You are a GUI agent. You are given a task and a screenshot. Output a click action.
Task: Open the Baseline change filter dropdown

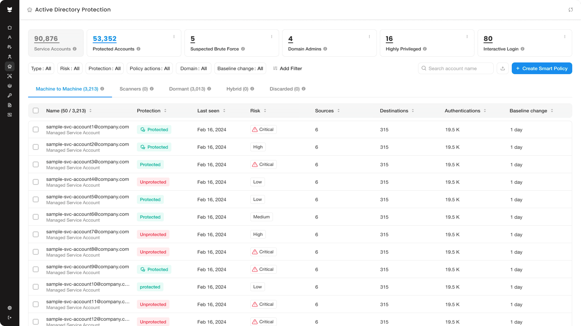pos(240,69)
